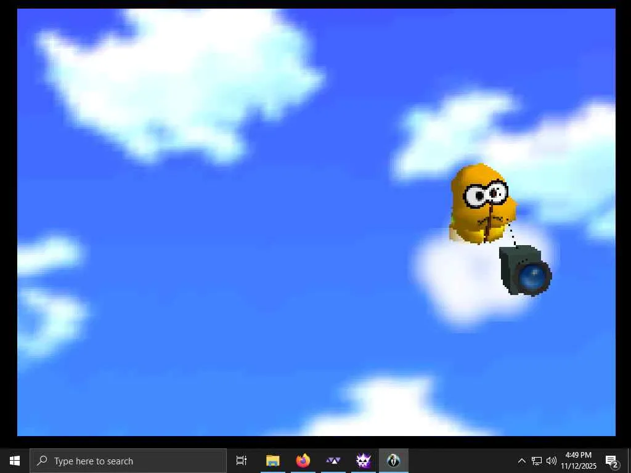The height and width of the screenshot is (473, 631).
Task: Click the camera hanging from Lakitu's rod
Action: pyautogui.click(x=526, y=270)
